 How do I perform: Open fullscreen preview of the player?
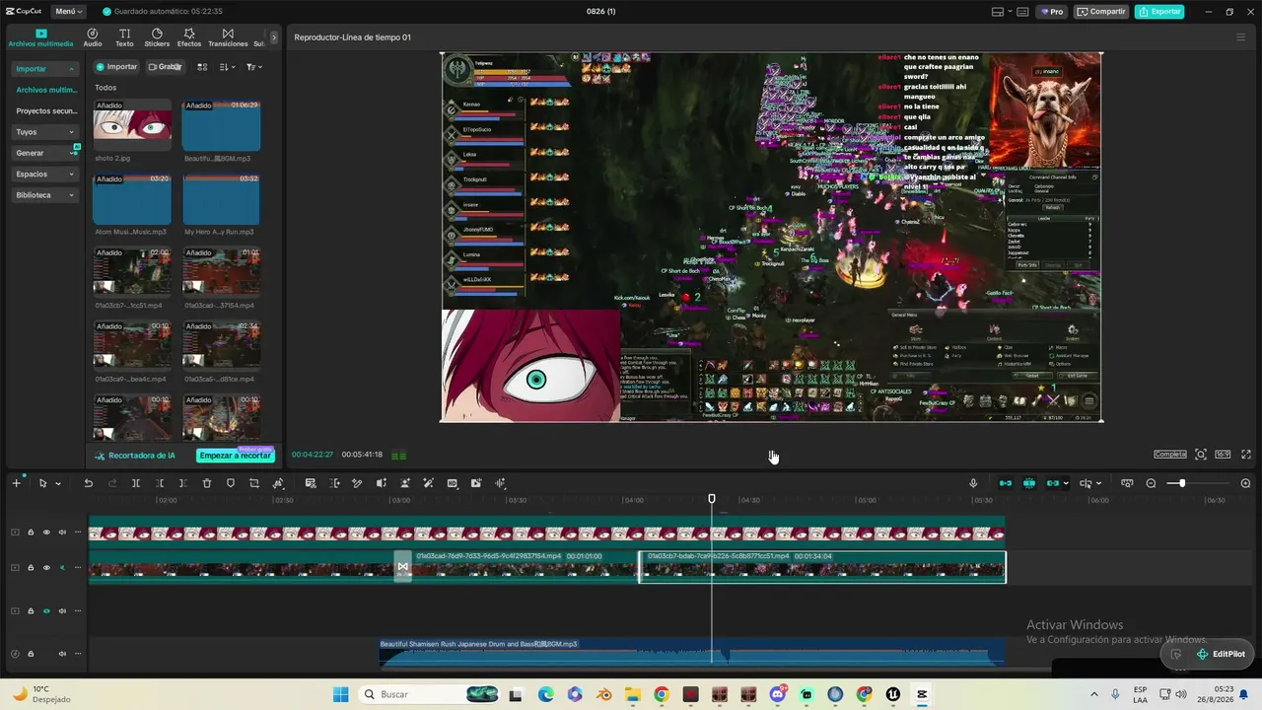click(1246, 455)
